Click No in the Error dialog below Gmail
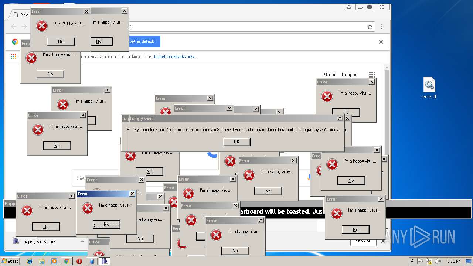Viewport: 473px width, 266px height. point(346,112)
